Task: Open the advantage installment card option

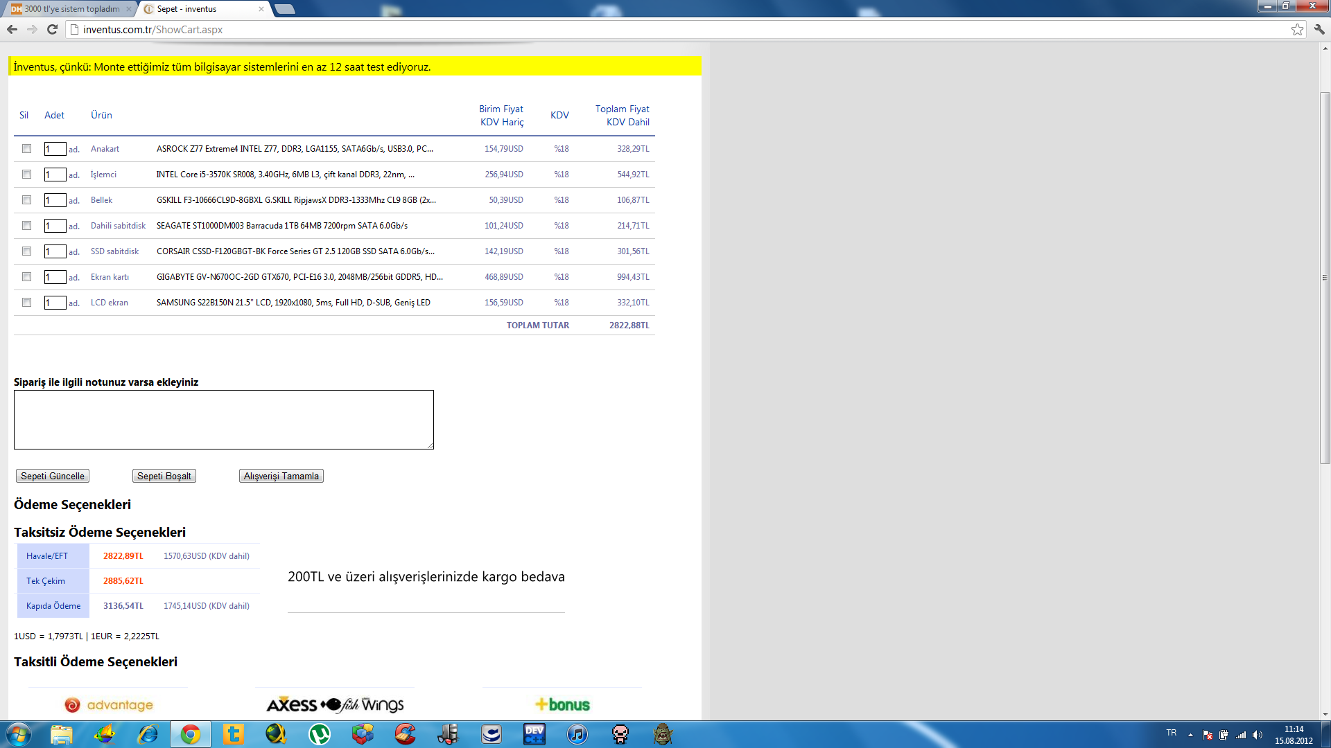Action: coord(109,705)
